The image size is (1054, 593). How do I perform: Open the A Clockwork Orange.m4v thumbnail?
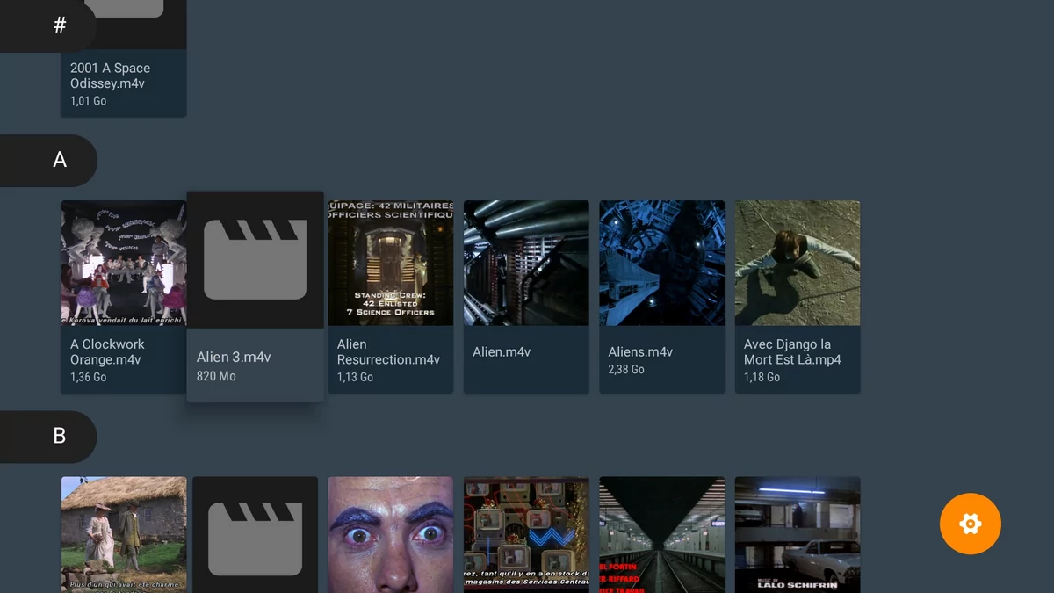[124, 264]
